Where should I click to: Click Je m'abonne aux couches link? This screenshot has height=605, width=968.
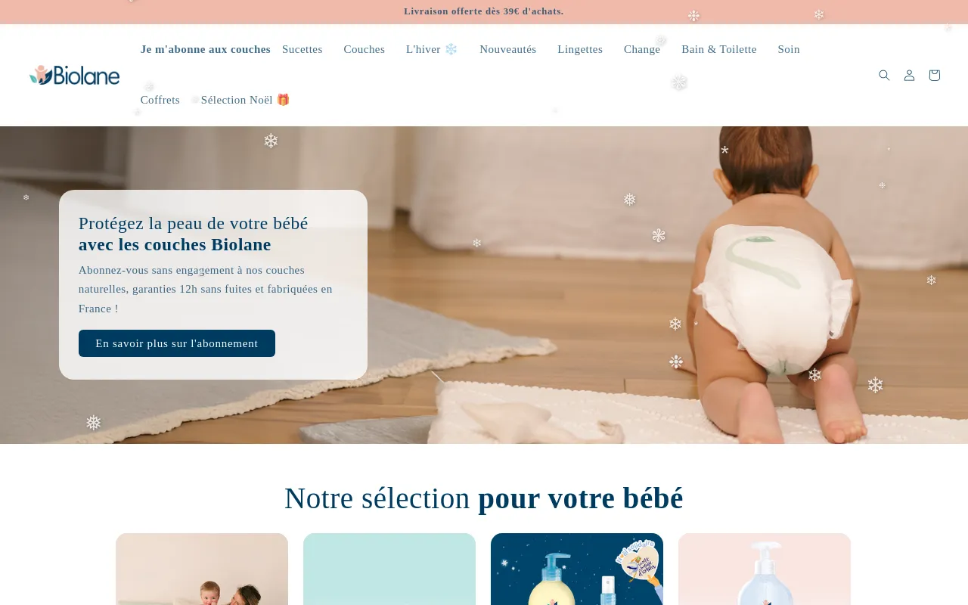click(x=206, y=49)
